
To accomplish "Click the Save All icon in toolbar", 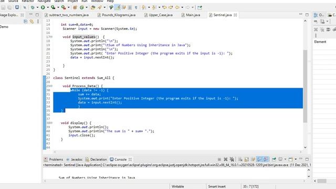I will click(9, 7).
